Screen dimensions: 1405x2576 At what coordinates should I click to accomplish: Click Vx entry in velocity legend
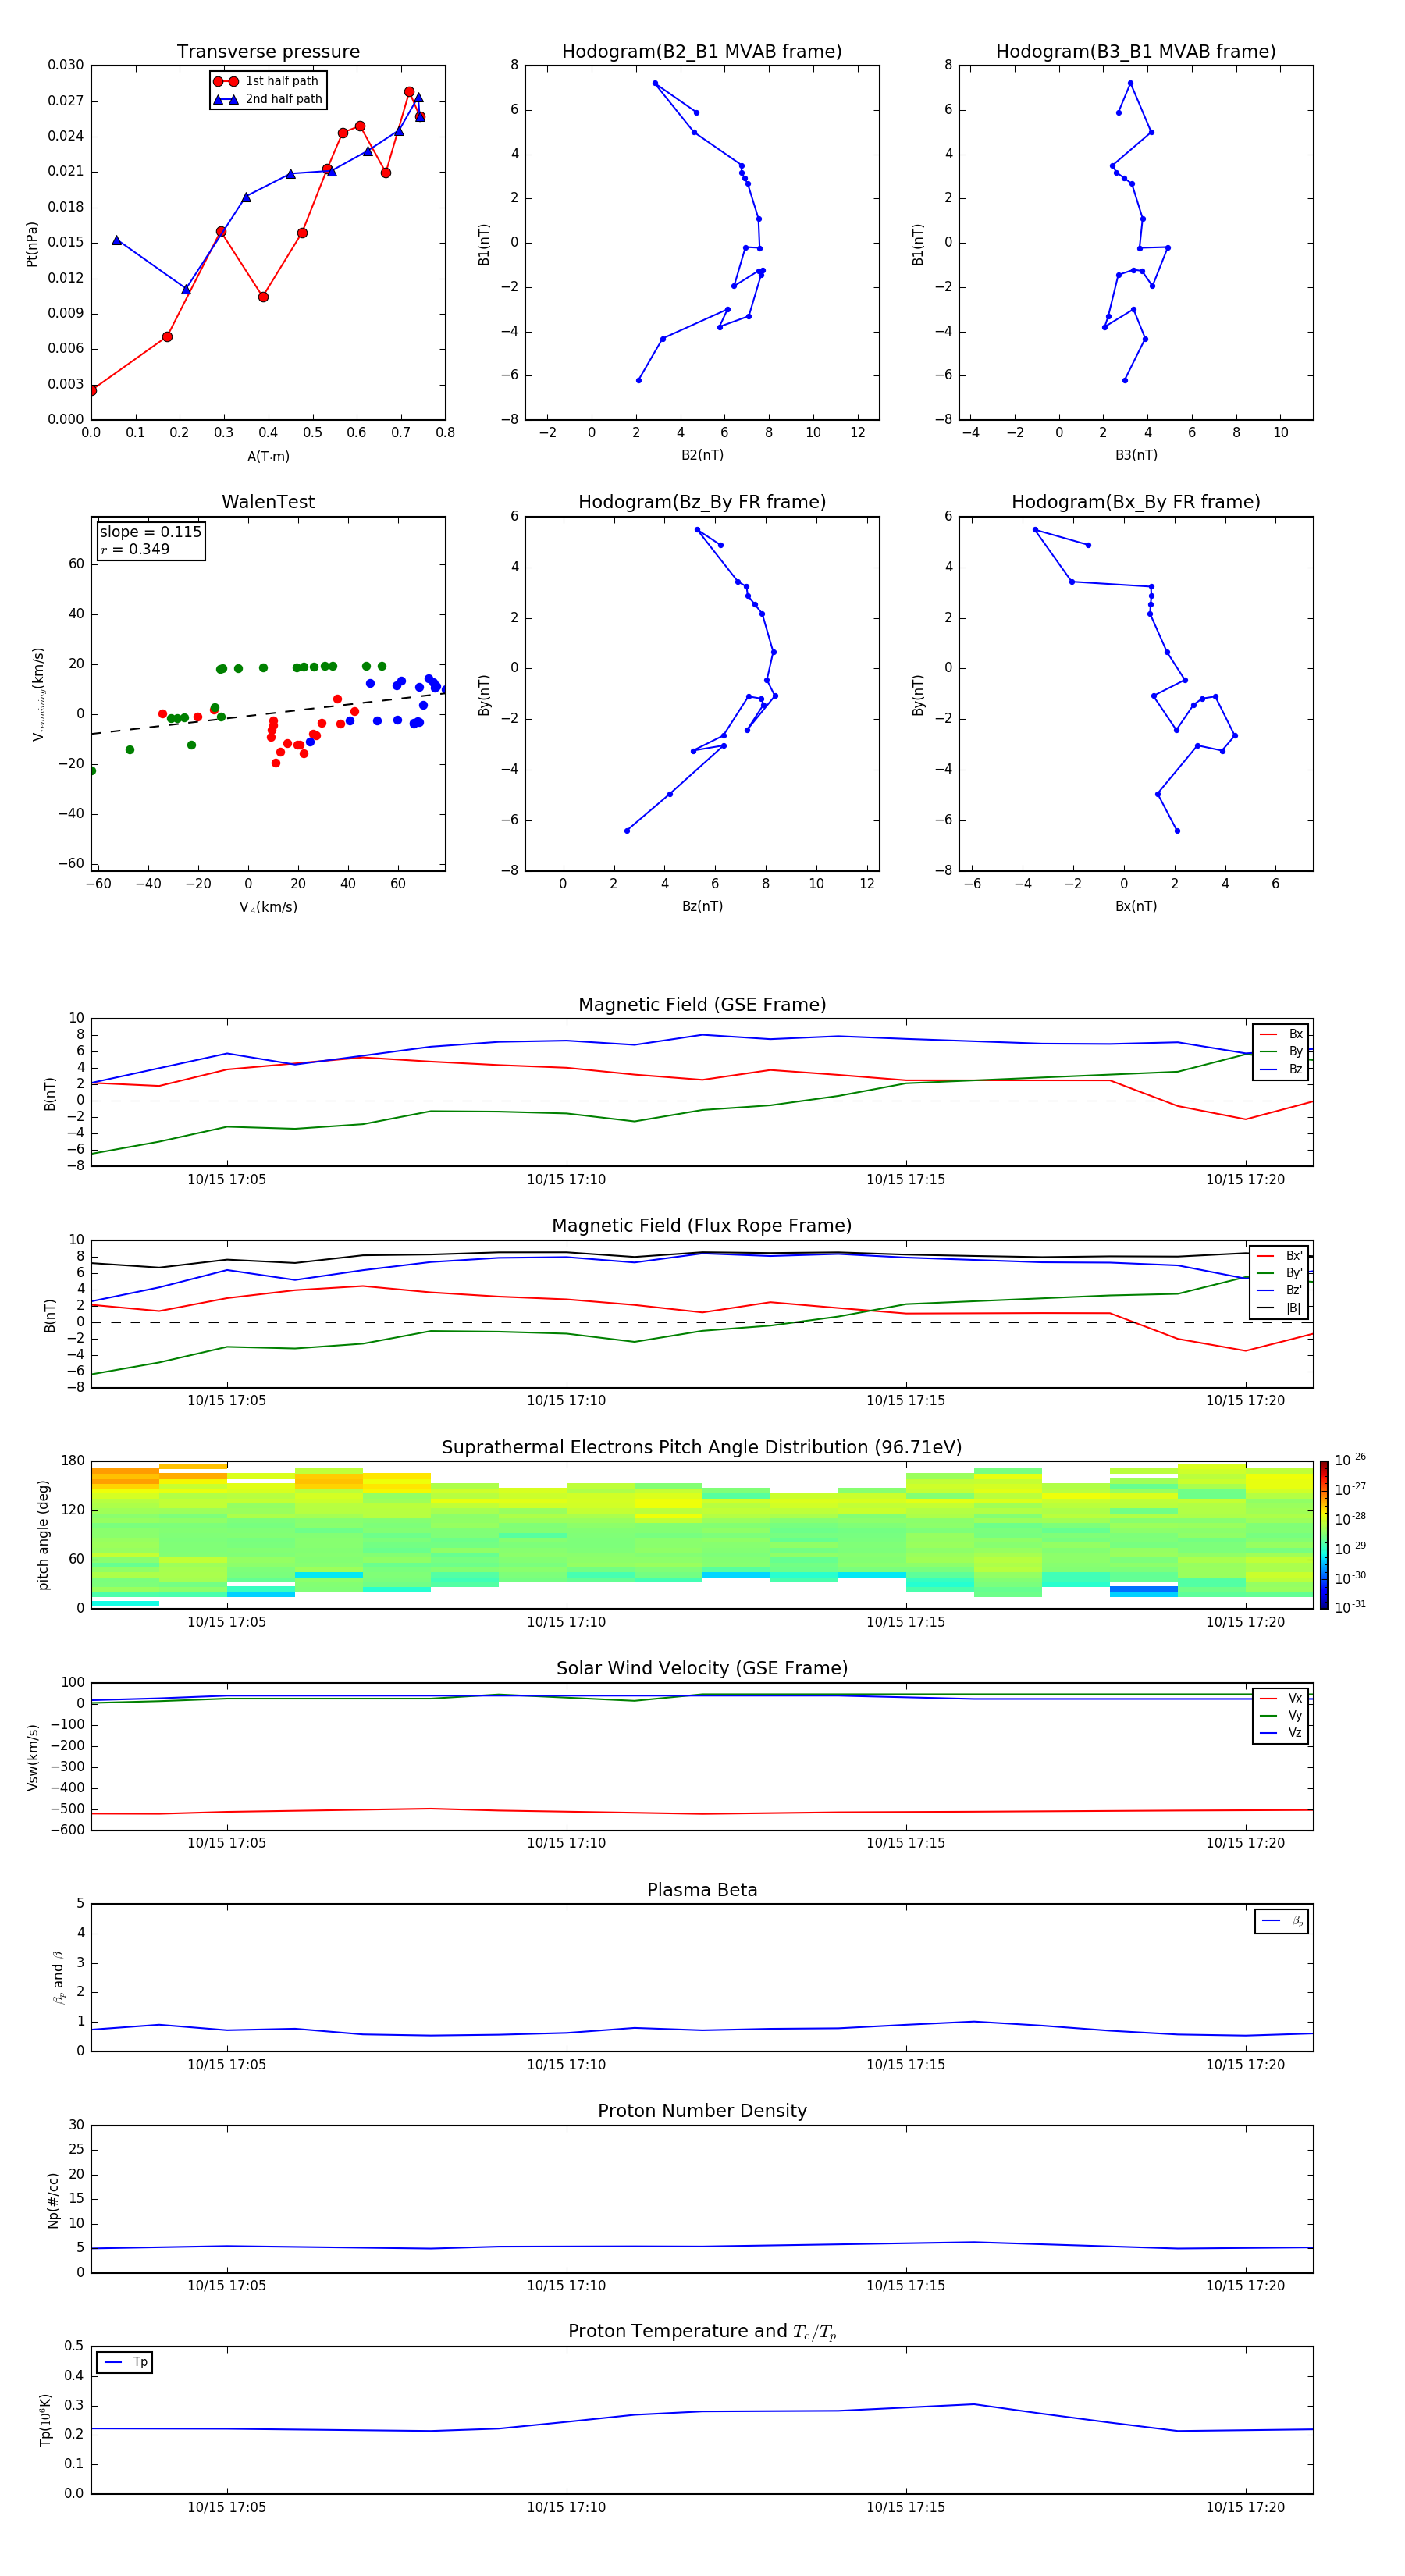tap(1281, 1698)
